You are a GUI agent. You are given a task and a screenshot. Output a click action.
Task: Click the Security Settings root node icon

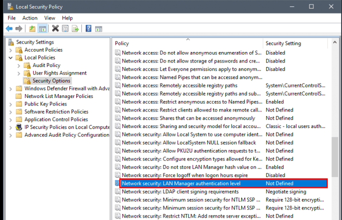11,42
